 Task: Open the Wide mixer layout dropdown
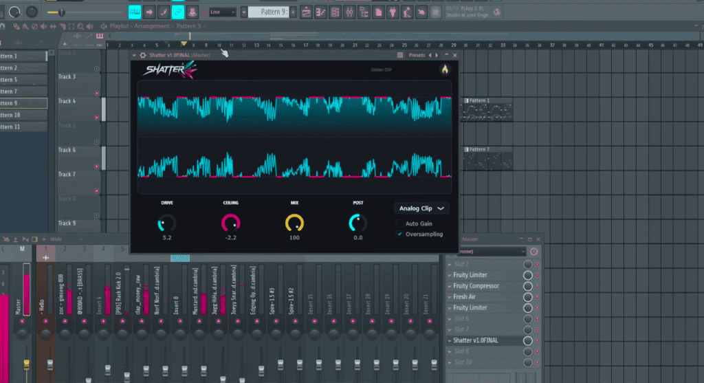pyautogui.click(x=65, y=239)
